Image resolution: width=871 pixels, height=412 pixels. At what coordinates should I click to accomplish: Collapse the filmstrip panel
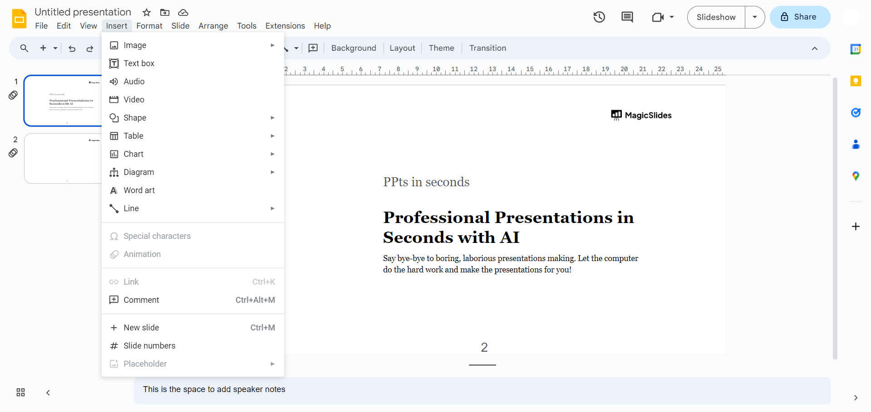tap(48, 393)
